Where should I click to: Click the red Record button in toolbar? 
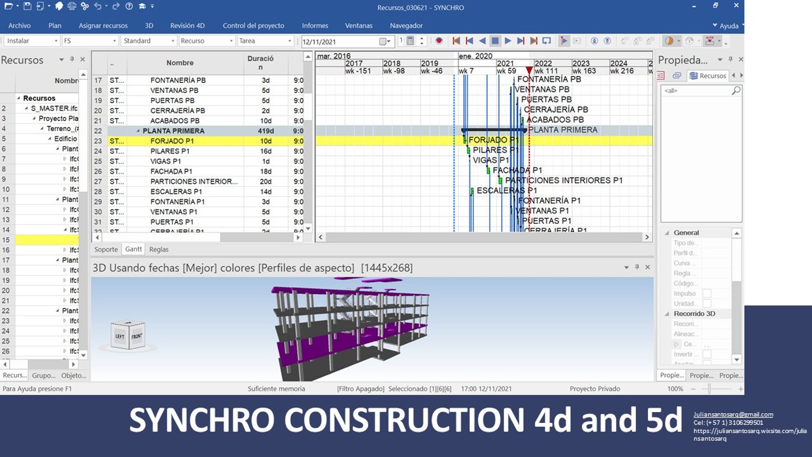click(x=439, y=41)
